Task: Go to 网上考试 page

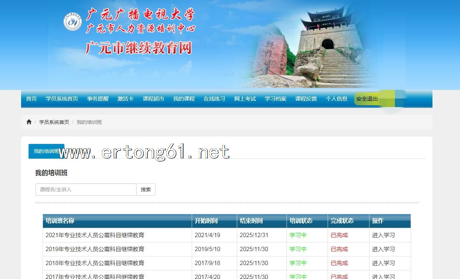Action: point(245,99)
